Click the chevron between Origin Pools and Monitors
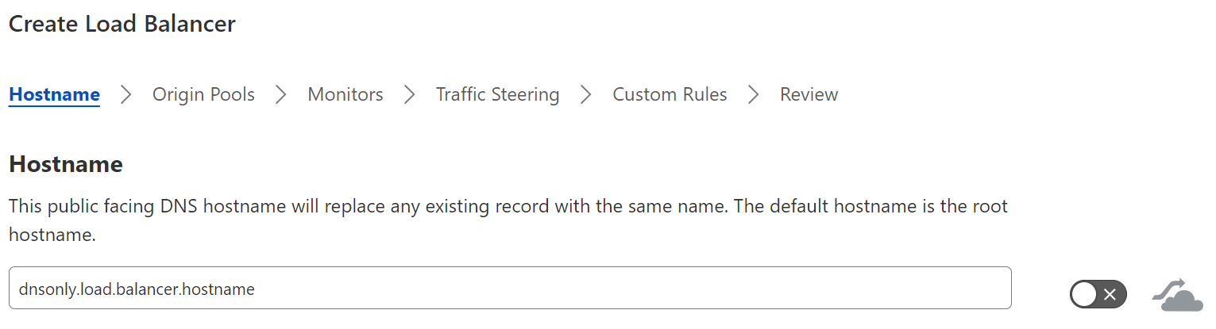The width and height of the screenshot is (1216, 329). point(281,95)
